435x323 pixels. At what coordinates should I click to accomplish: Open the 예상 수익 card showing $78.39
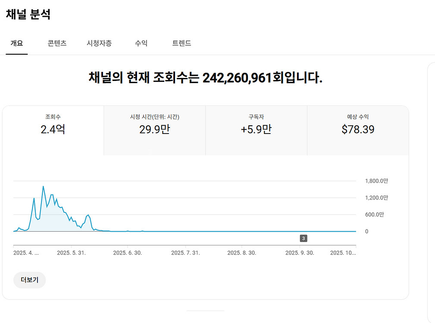358,129
